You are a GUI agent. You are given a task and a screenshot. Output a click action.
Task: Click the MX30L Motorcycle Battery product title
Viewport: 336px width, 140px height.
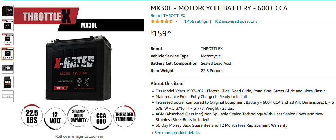tap(219, 8)
